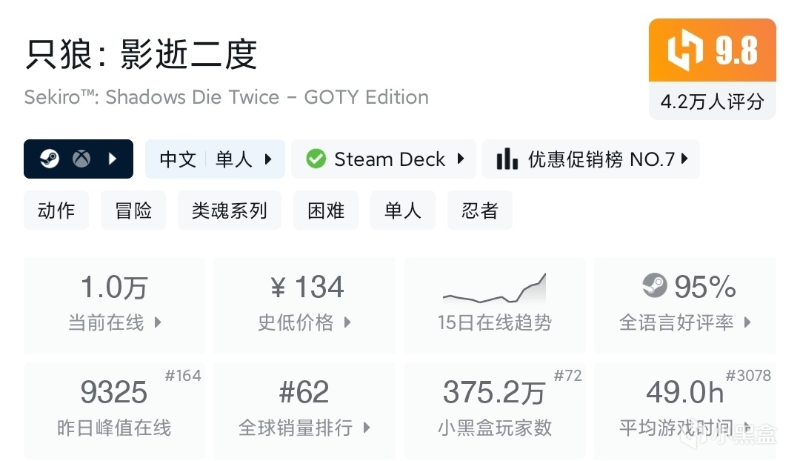Click the green Steam Deck verified checkmark
This screenshot has width=800, height=461.
pos(316,159)
